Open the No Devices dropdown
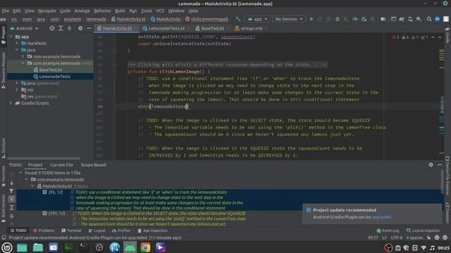Viewport: 451px width, 253px height. 288,19
